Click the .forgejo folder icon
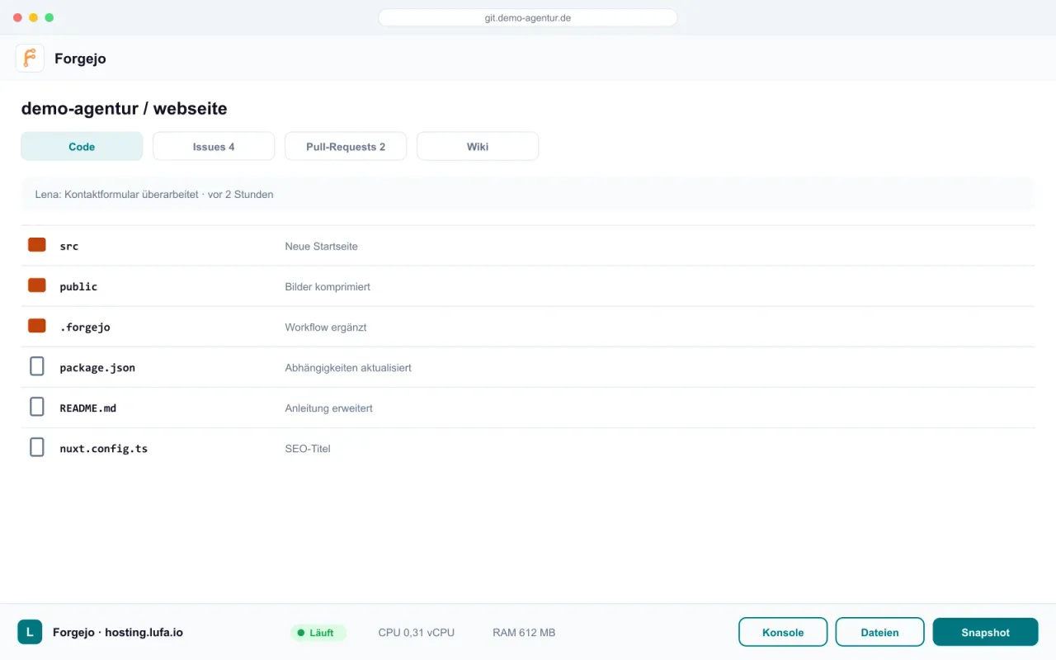Screen dimensions: 1056x660 [x=37, y=326]
